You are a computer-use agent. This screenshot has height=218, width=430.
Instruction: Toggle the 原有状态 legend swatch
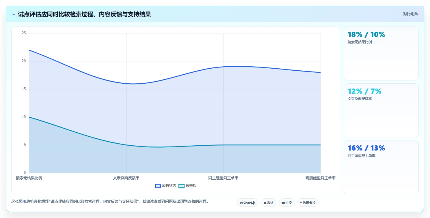pyautogui.click(x=158, y=186)
